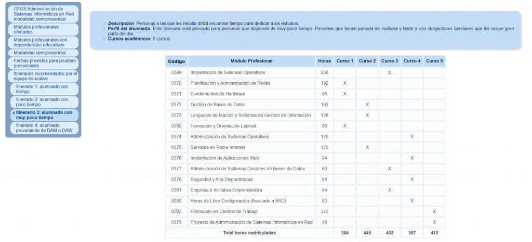This screenshot has width=532, height=242.
Task: Go to Módulos profesionales con dependencias educativas
Action: (43, 42)
